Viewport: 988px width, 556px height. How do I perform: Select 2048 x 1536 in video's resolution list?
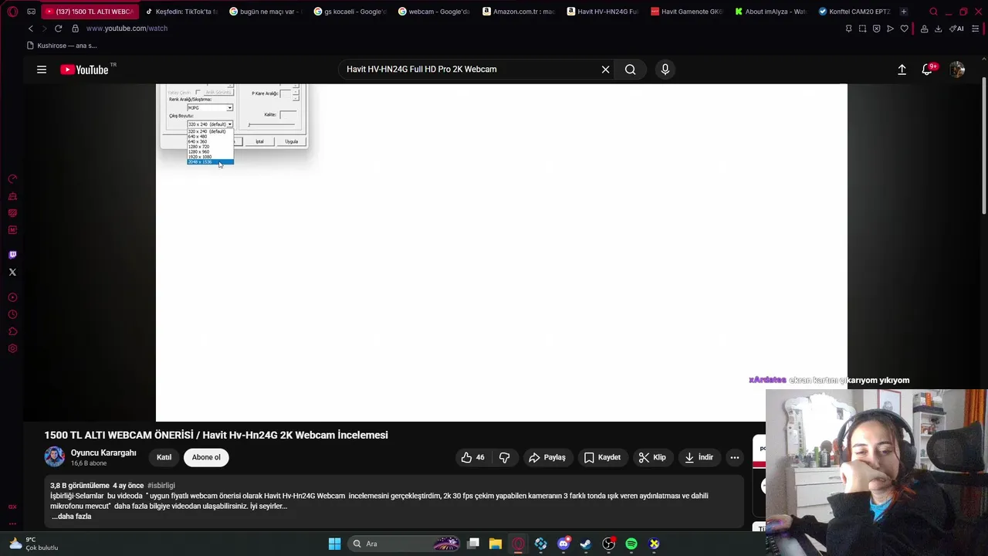click(x=210, y=162)
